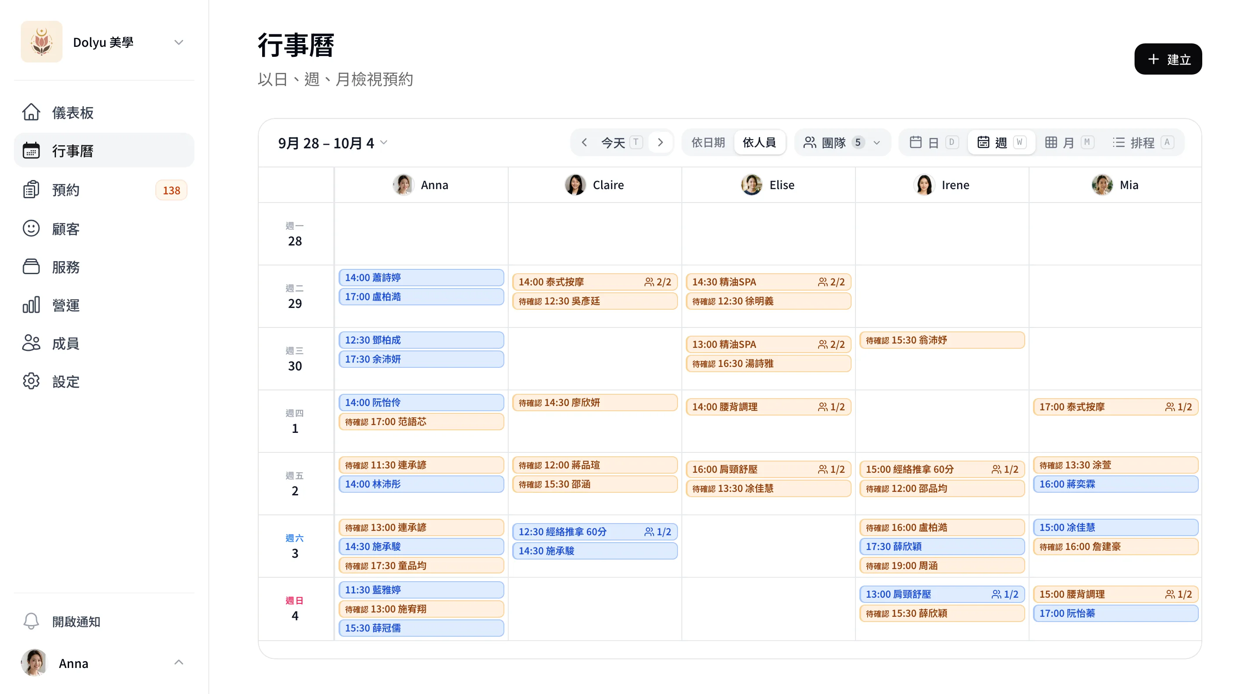Switch to 日 day view tab

934,143
